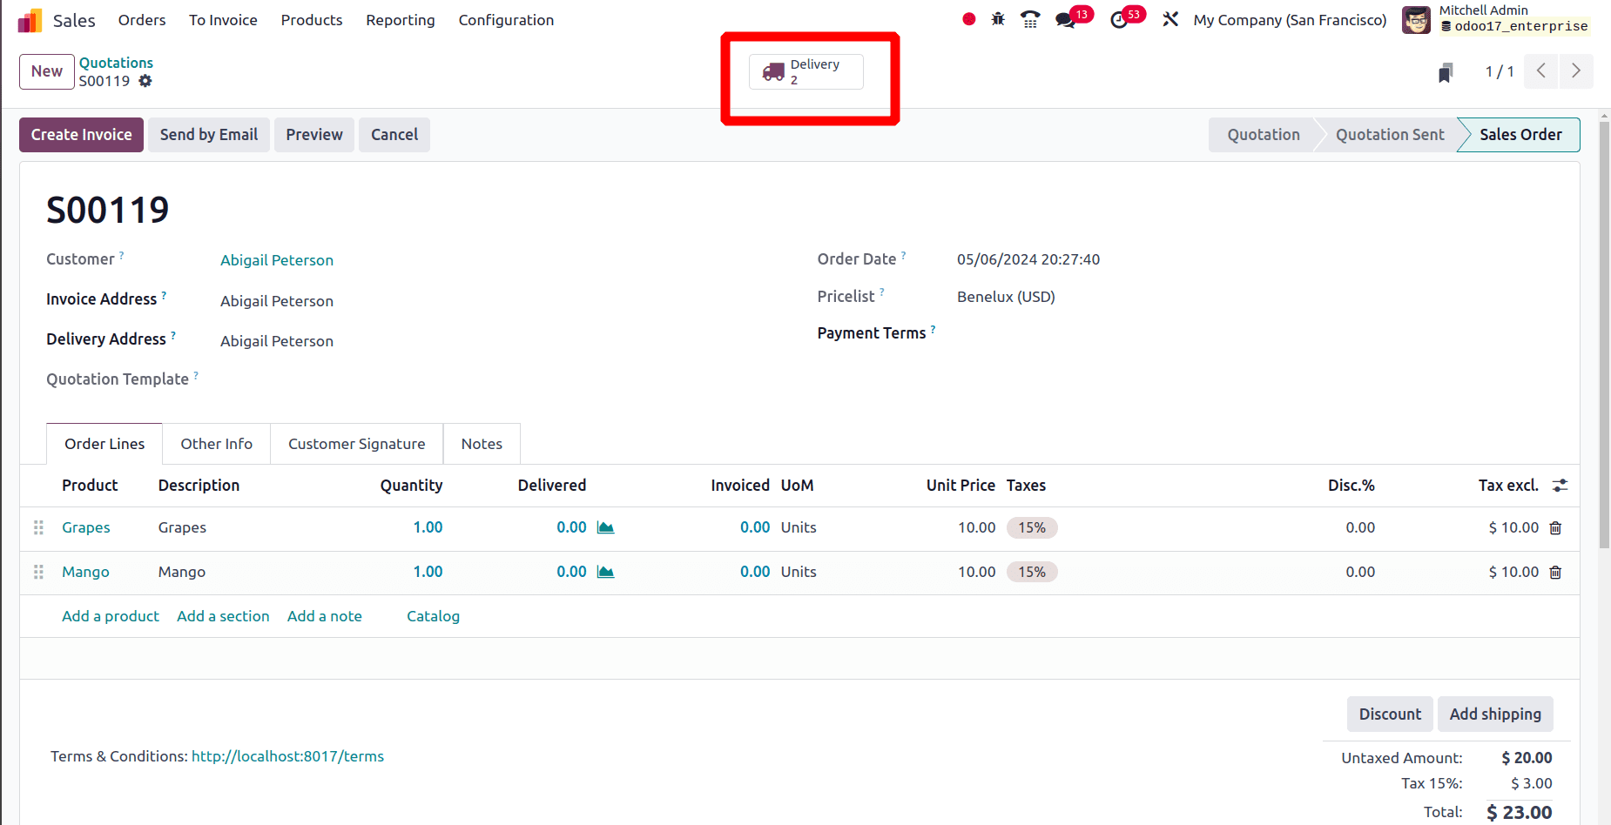The height and width of the screenshot is (825, 1611).
Task: Click the terms and conditions URL
Action: click(x=287, y=755)
